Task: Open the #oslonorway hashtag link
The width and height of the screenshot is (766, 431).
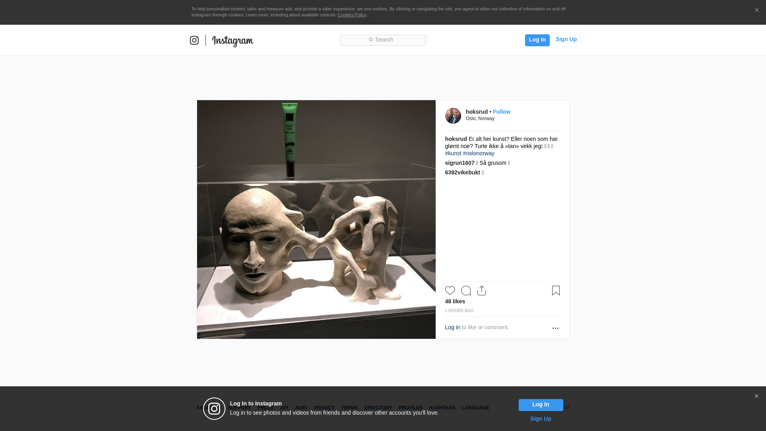Action: (x=478, y=153)
